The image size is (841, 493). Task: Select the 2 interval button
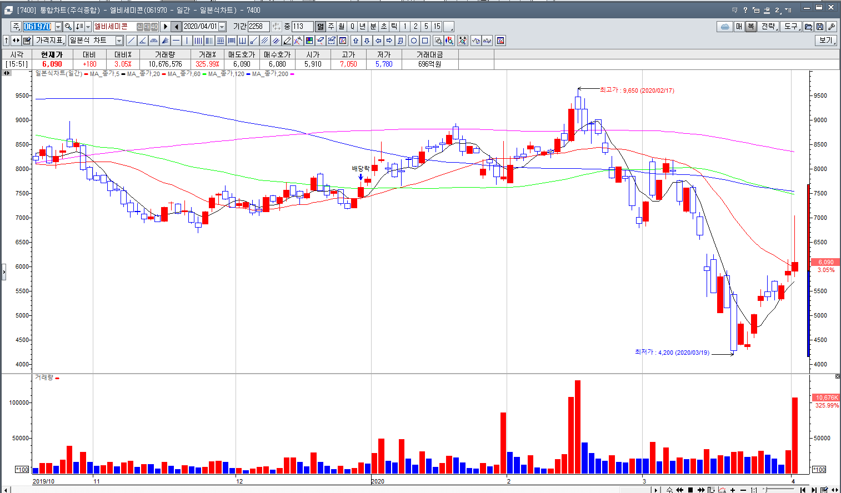pos(416,27)
